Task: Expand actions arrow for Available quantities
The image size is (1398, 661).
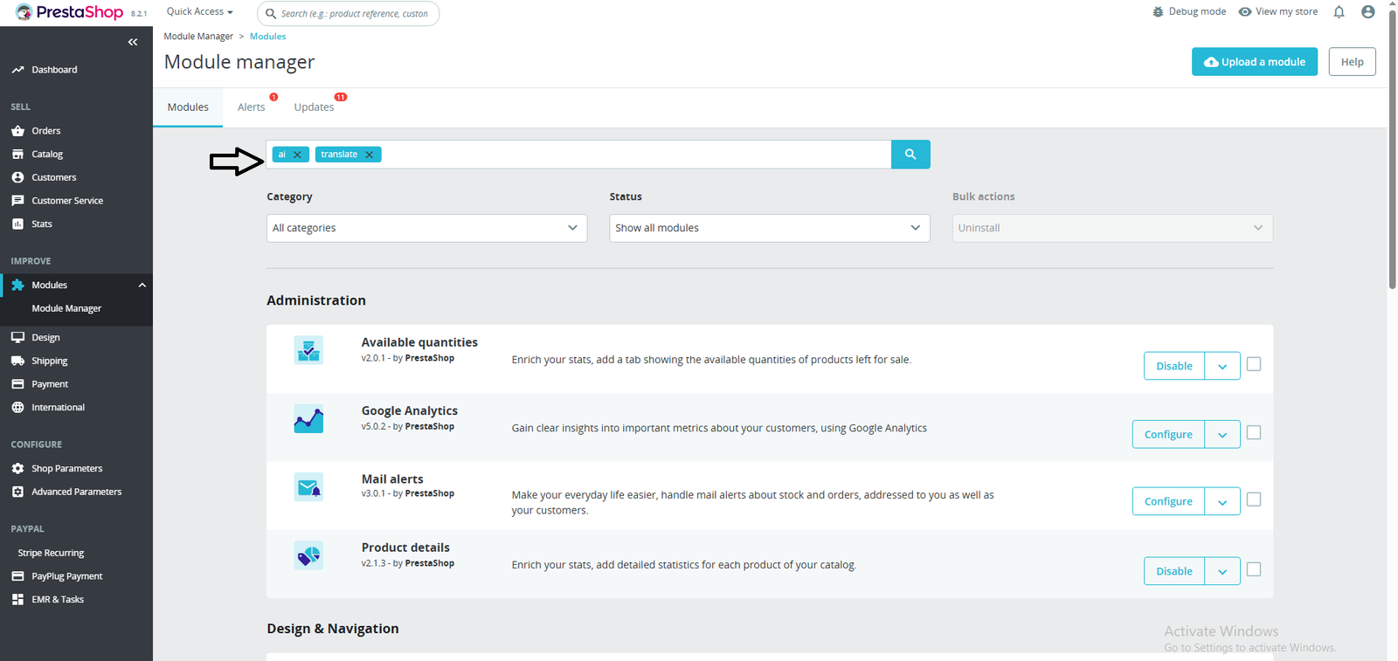Action: click(1222, 366)
